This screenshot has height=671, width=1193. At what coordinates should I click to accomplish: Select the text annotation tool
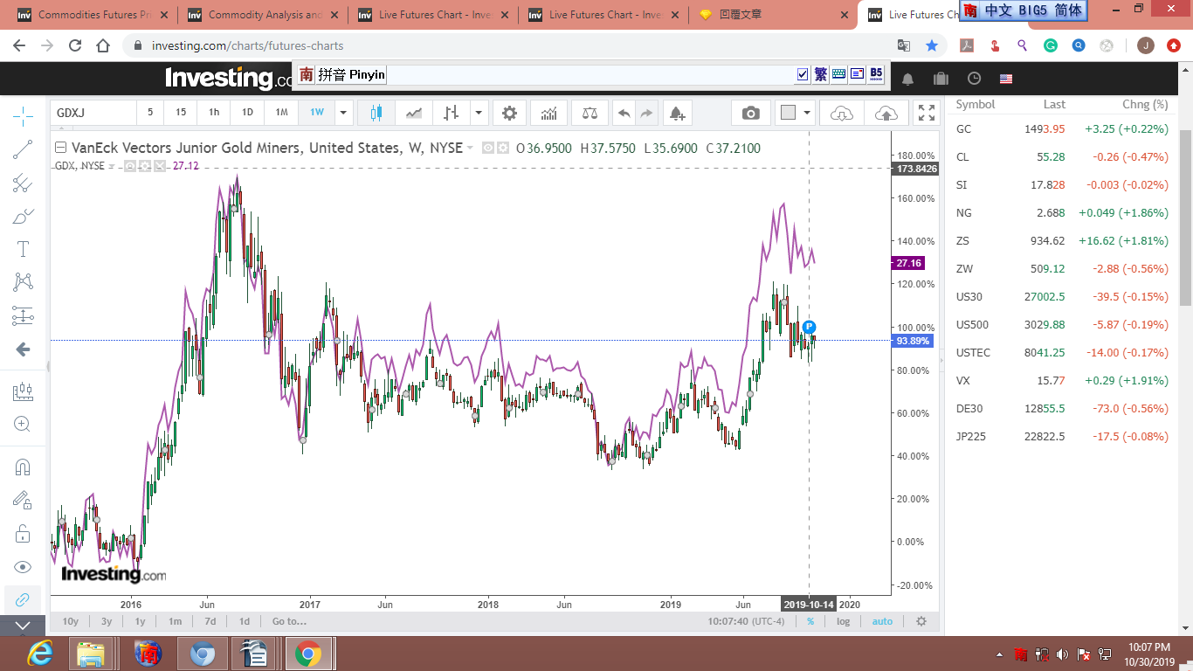pos(24,250)
